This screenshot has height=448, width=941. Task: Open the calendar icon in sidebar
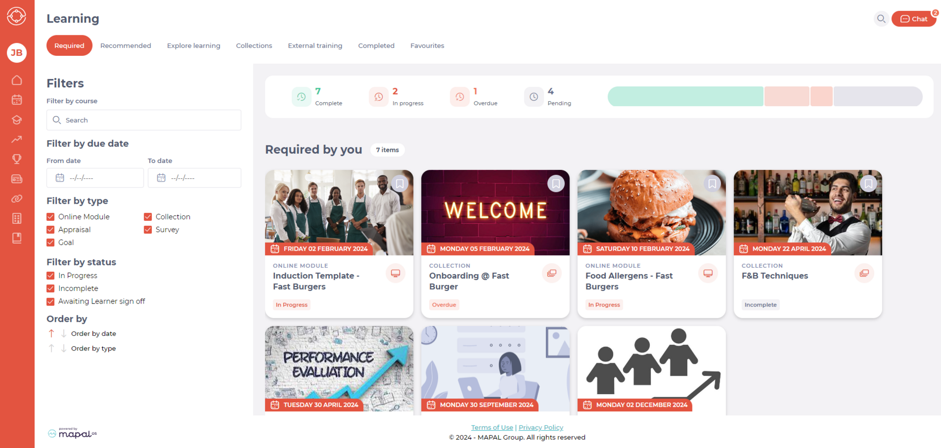(17, 100)
